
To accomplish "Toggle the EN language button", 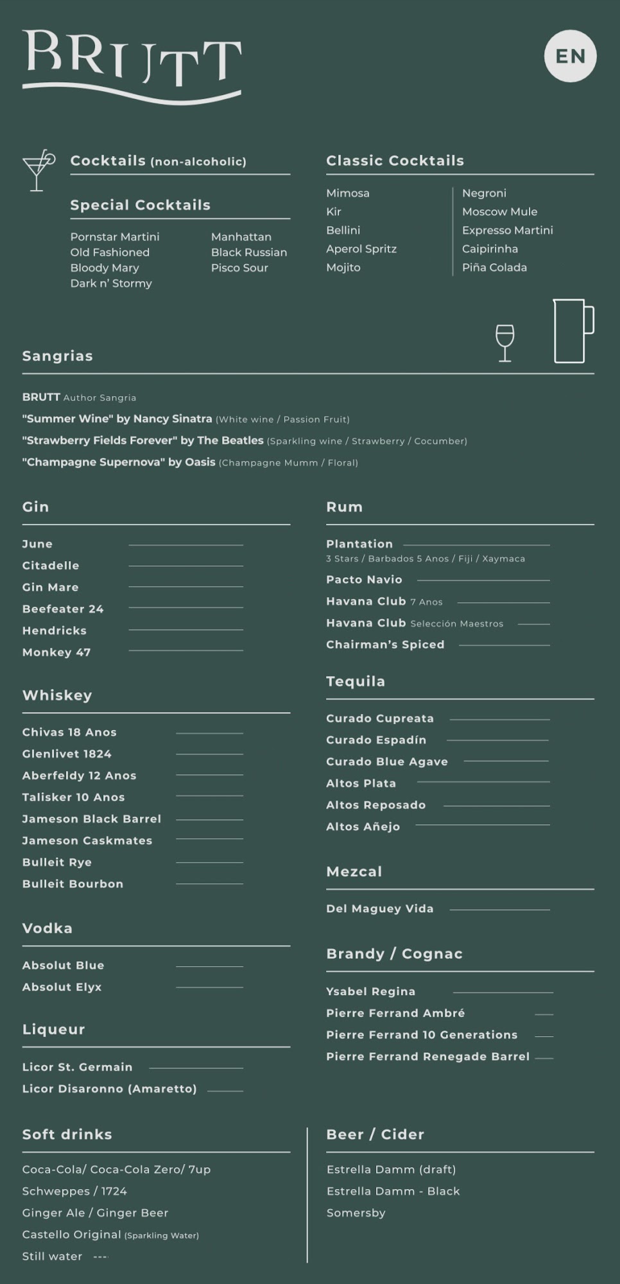I will (x=570, y=56).
